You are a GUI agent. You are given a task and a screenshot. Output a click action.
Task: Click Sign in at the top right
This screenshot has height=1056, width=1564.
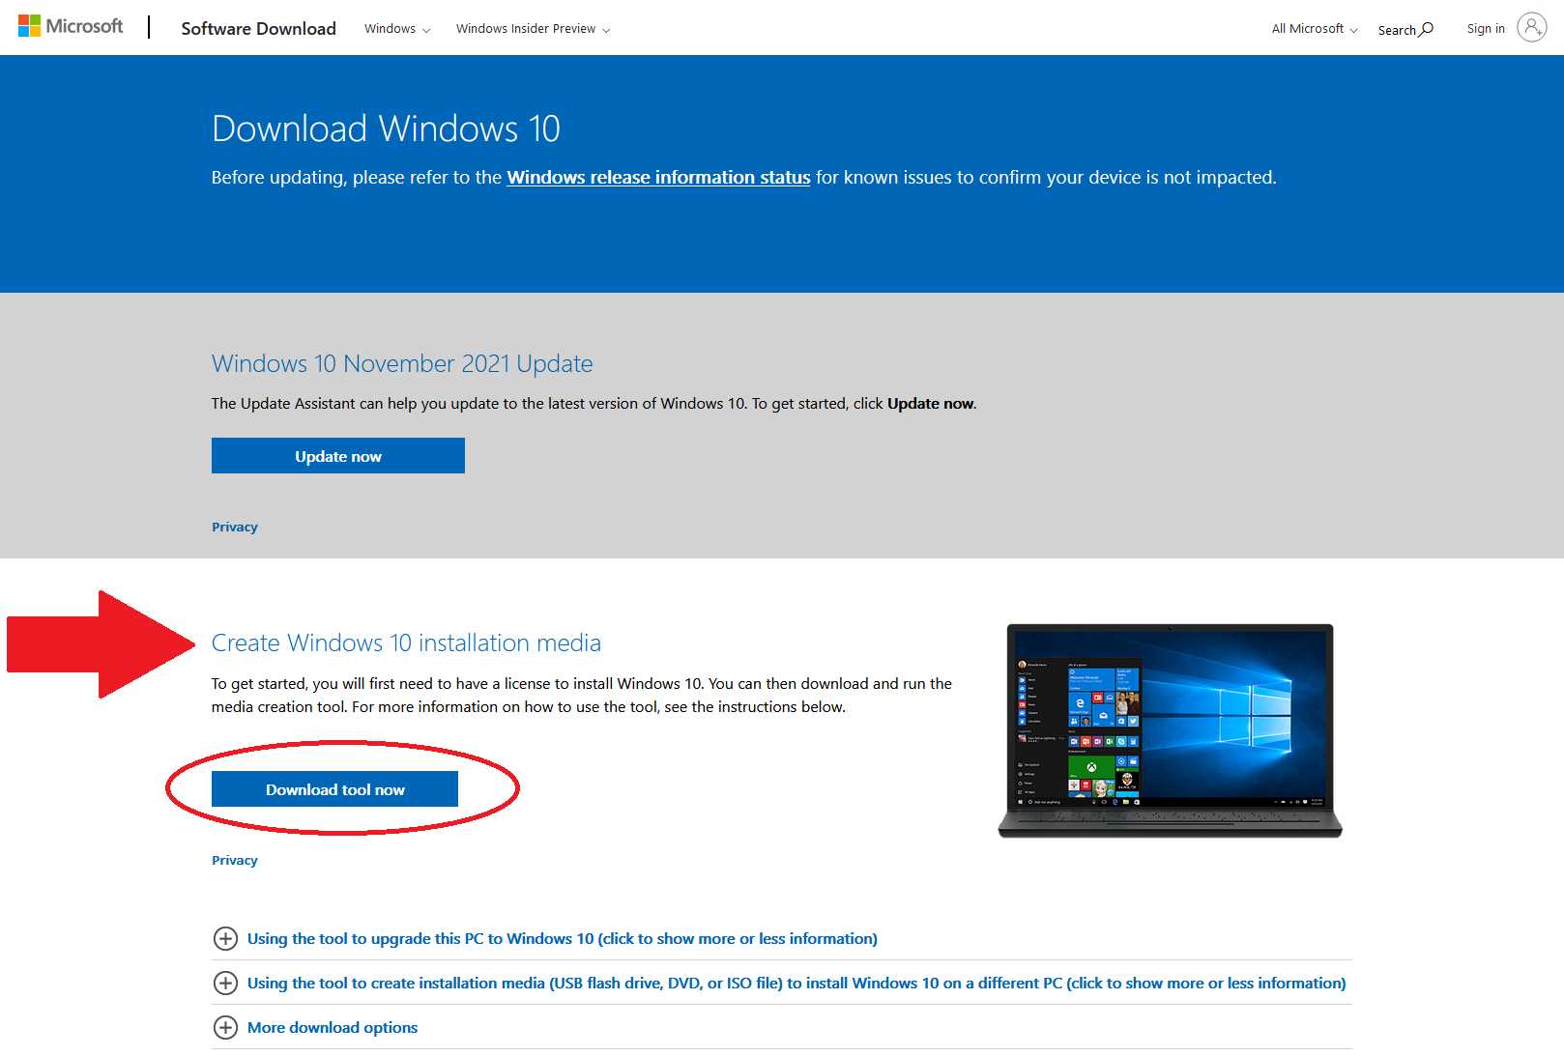pos(1486,28)
